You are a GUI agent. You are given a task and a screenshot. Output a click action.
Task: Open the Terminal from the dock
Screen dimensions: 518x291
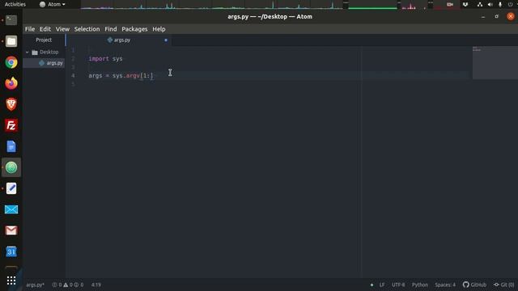tap(11, 20)
